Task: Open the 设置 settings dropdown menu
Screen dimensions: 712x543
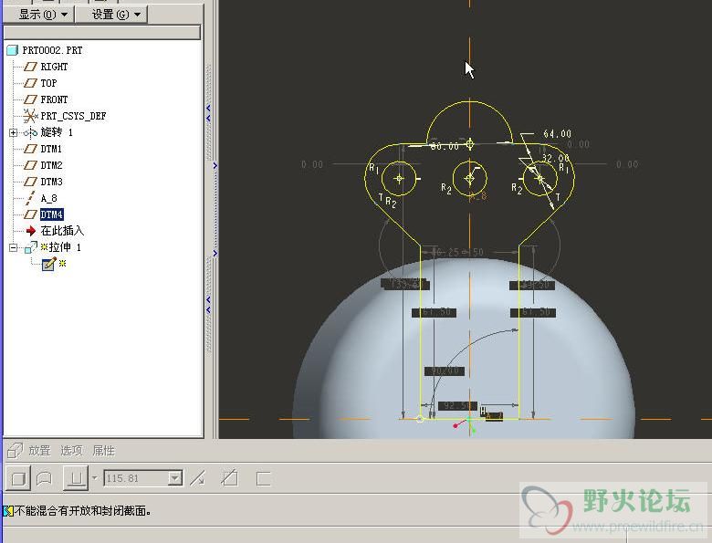Action: (x=111, y=15)
